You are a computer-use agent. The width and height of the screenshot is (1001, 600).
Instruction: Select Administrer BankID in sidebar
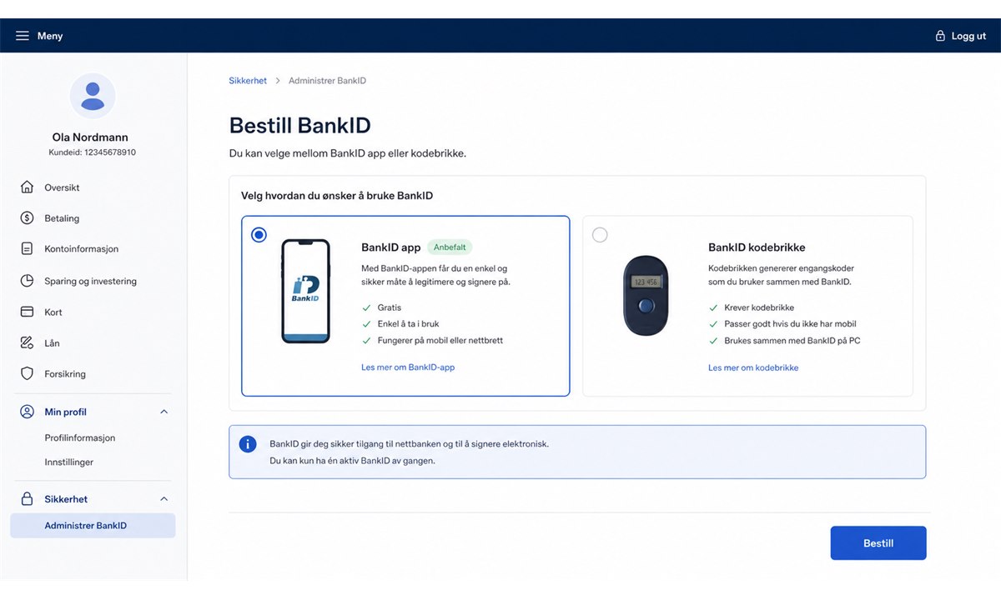(x=93, y=526)
